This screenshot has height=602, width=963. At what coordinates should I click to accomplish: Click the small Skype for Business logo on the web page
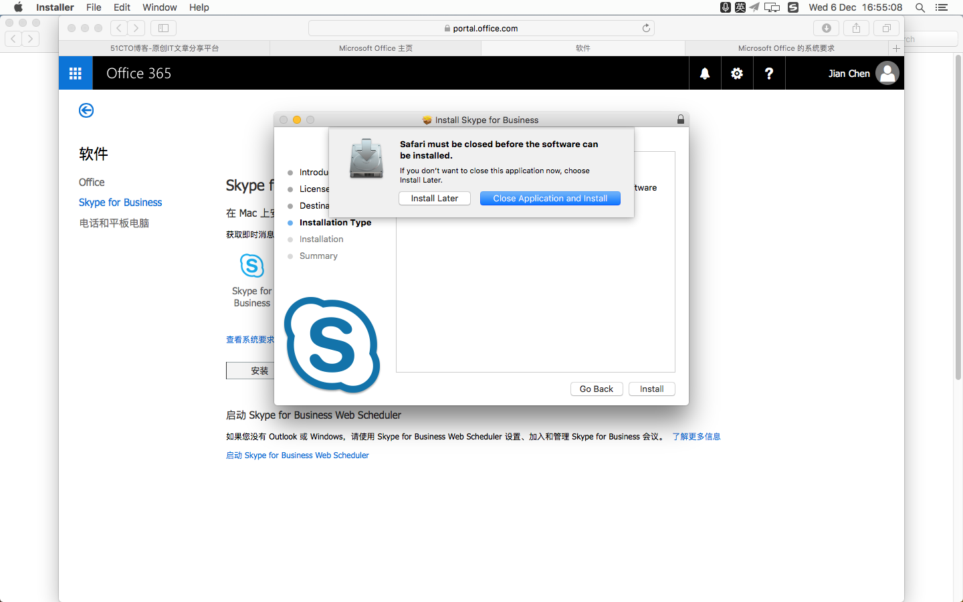click(252, 266)
